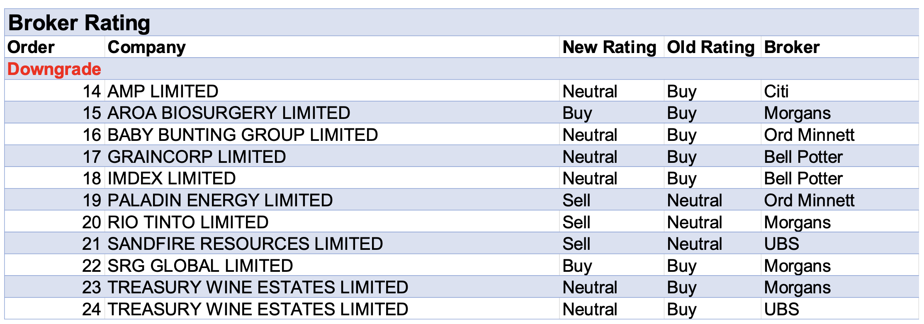Click the GRAINCORP LIMITED company cell

tap(197, 157)
